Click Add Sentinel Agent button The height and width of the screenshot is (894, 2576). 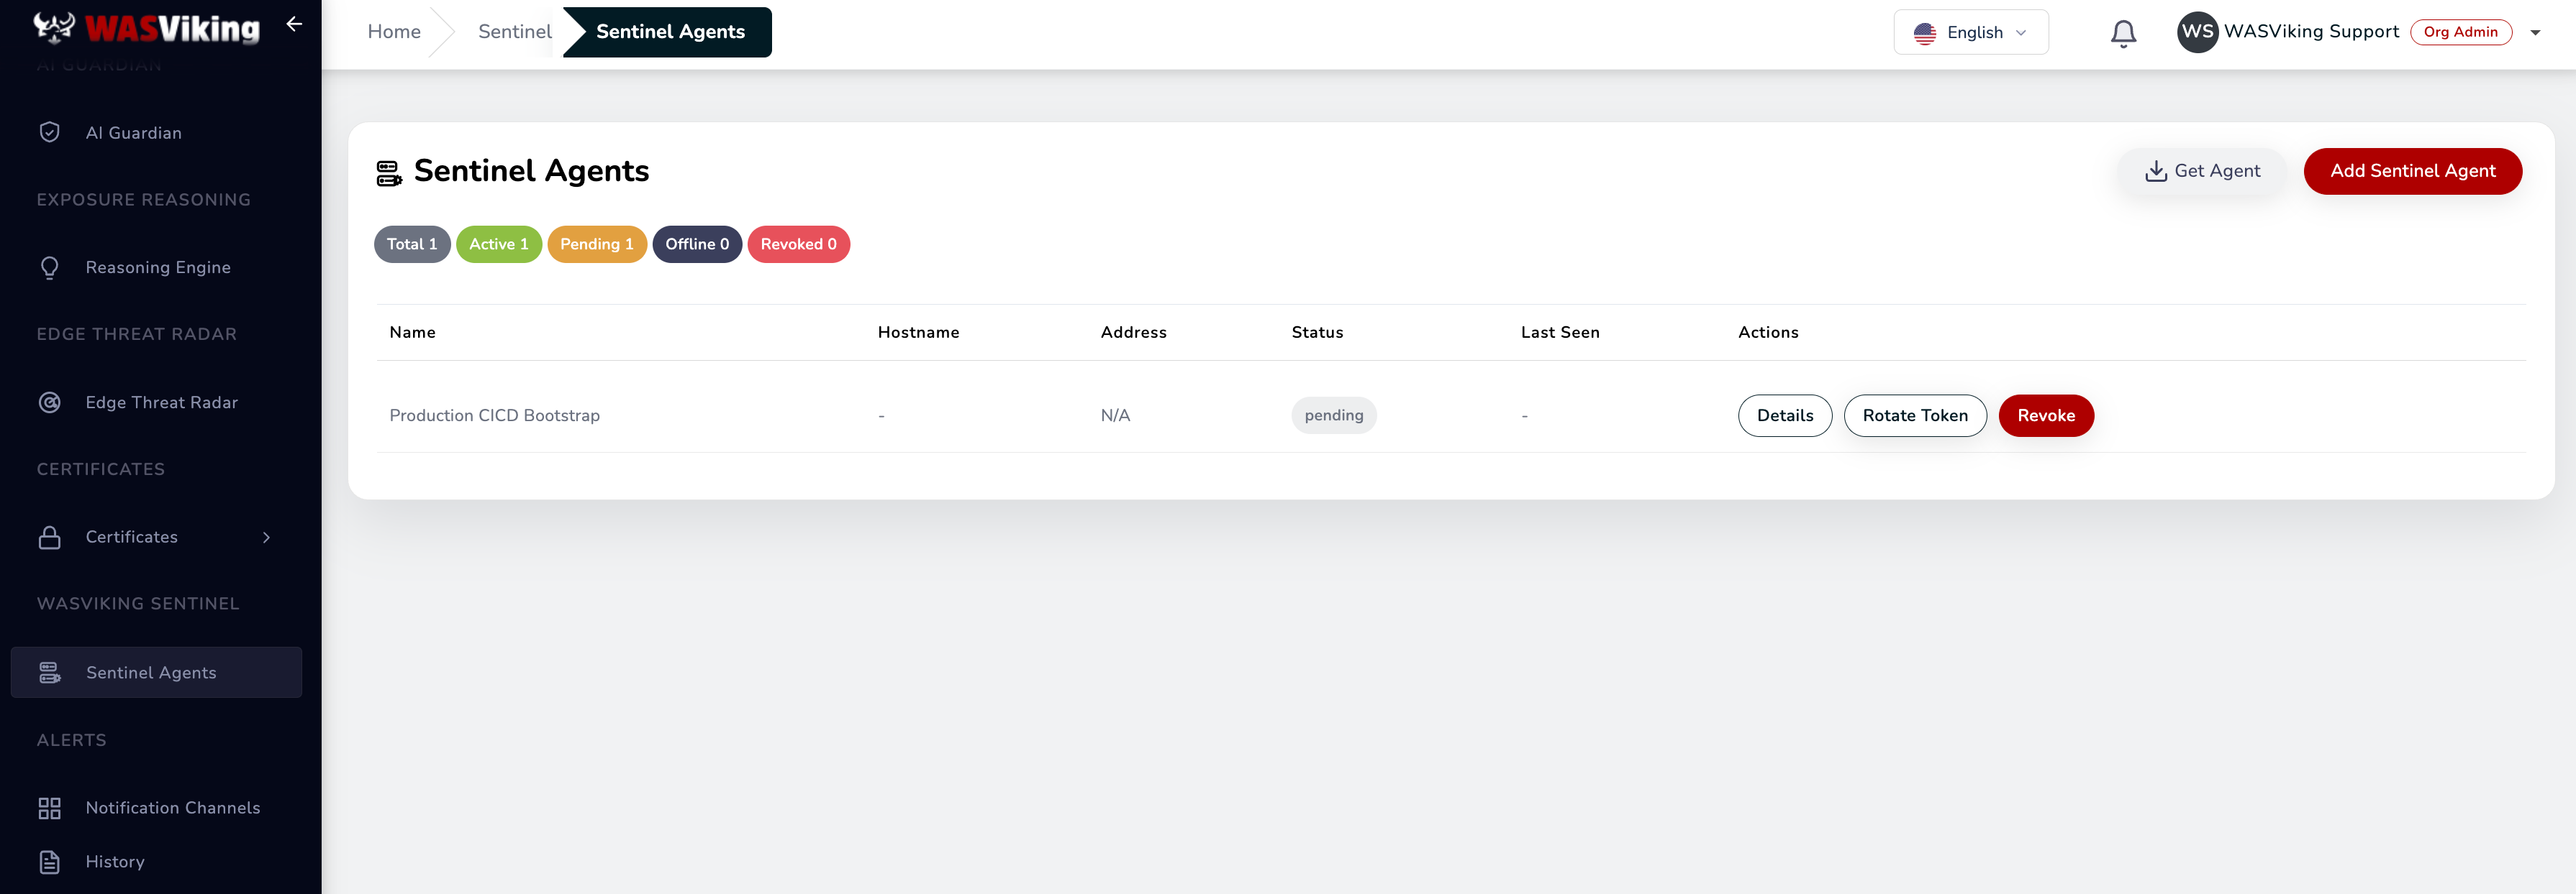pos(2412,171)
